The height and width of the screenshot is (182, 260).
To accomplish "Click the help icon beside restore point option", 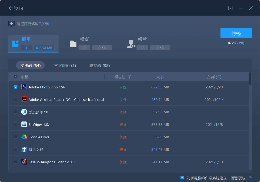I will click(x=250, y=178).
